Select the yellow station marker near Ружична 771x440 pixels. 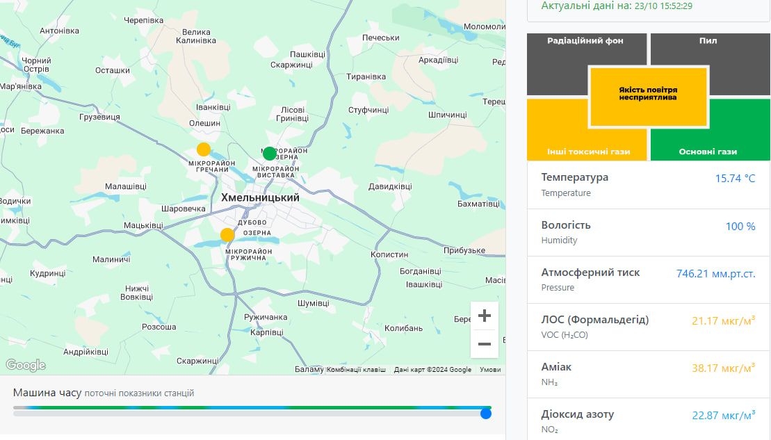coord(227,235)
